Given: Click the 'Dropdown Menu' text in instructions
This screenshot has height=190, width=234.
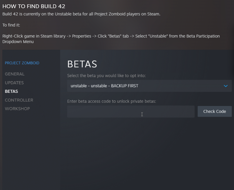Looking at the screenshot, I should coord(18,42).
